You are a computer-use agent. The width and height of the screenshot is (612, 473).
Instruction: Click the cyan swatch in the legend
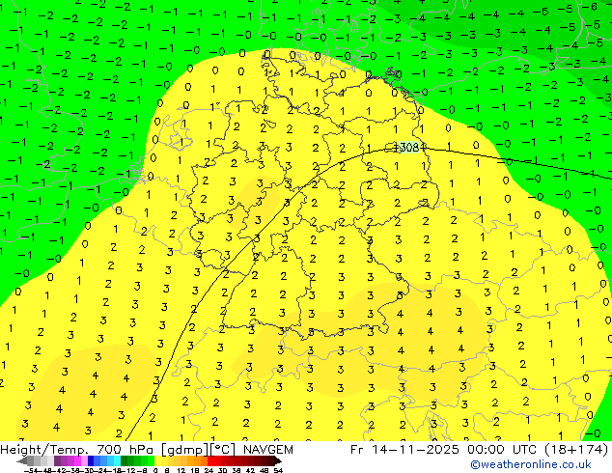tap(117, 460)
